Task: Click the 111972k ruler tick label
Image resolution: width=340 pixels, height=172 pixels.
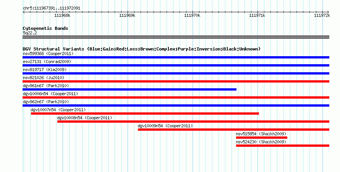Action: pyautogui.click(x=322, y=15)
